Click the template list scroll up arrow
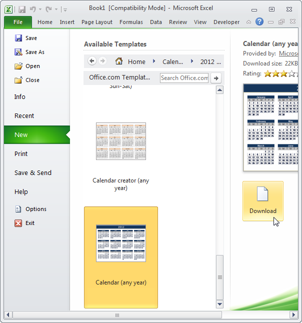Viewport: 302px width, 323px height. pos(220,90)
